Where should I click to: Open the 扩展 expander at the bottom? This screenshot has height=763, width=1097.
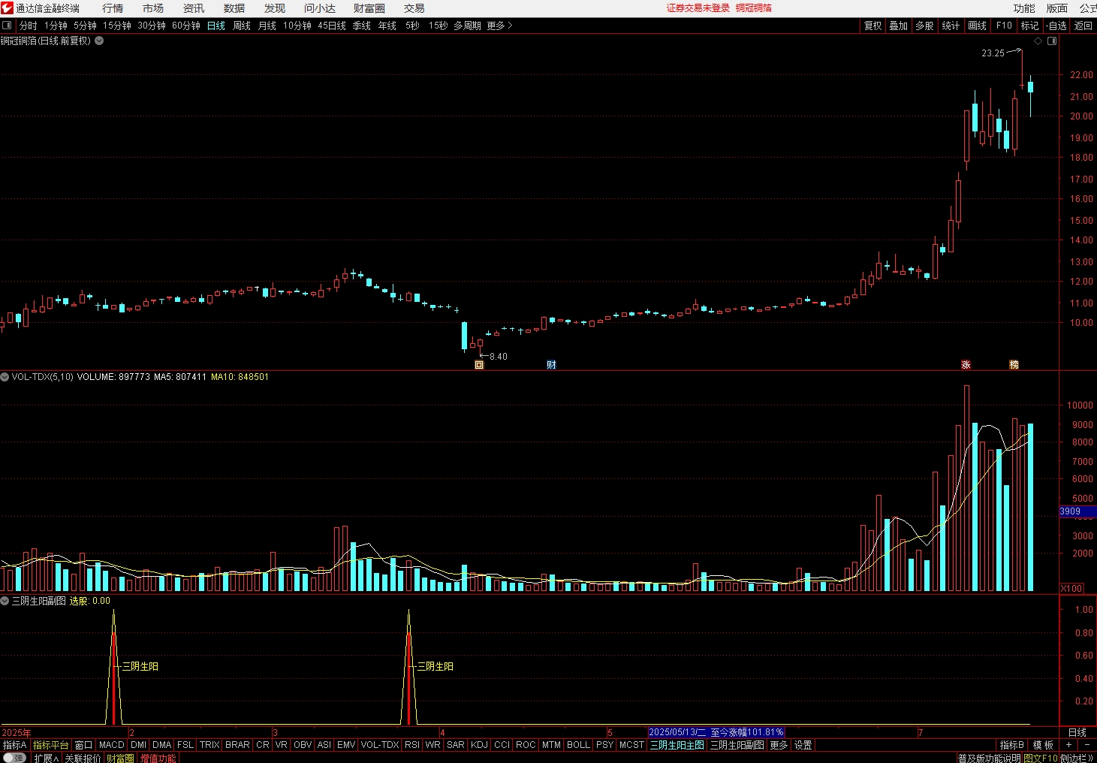point(46,758)
